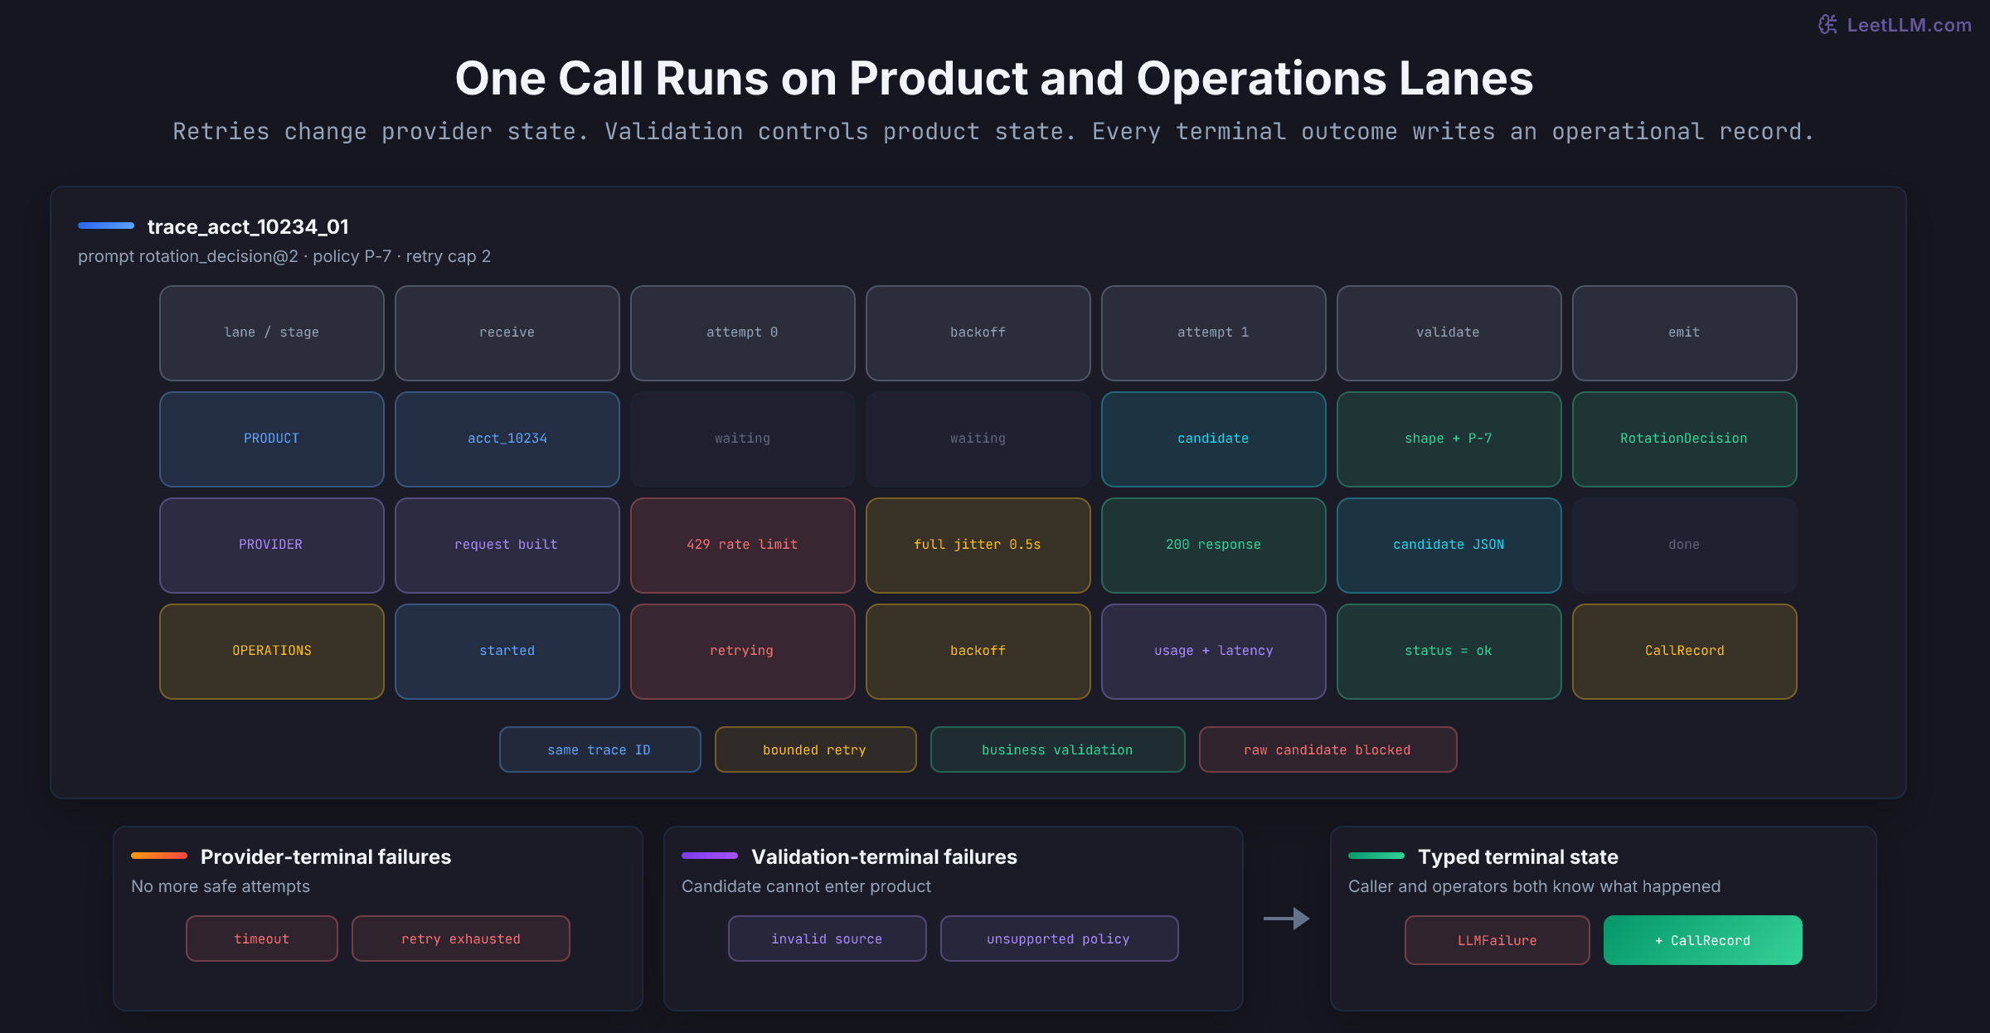Click the 'CallRecord' cell in operations lane

[1685, 651]
